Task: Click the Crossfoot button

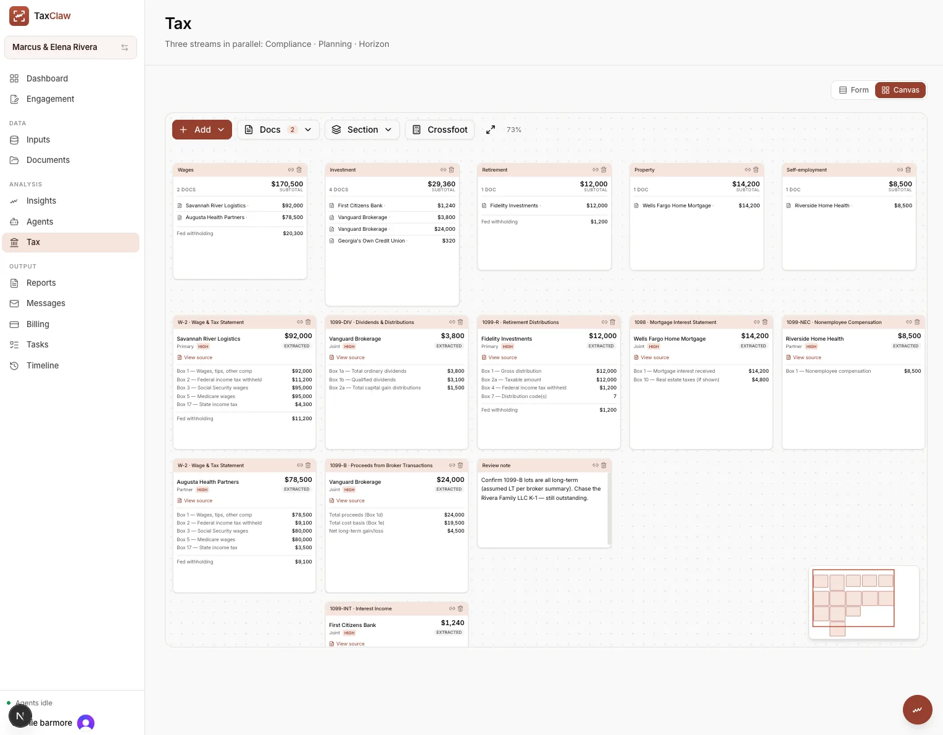Action: pyautogui.click(x=440, y=130)
